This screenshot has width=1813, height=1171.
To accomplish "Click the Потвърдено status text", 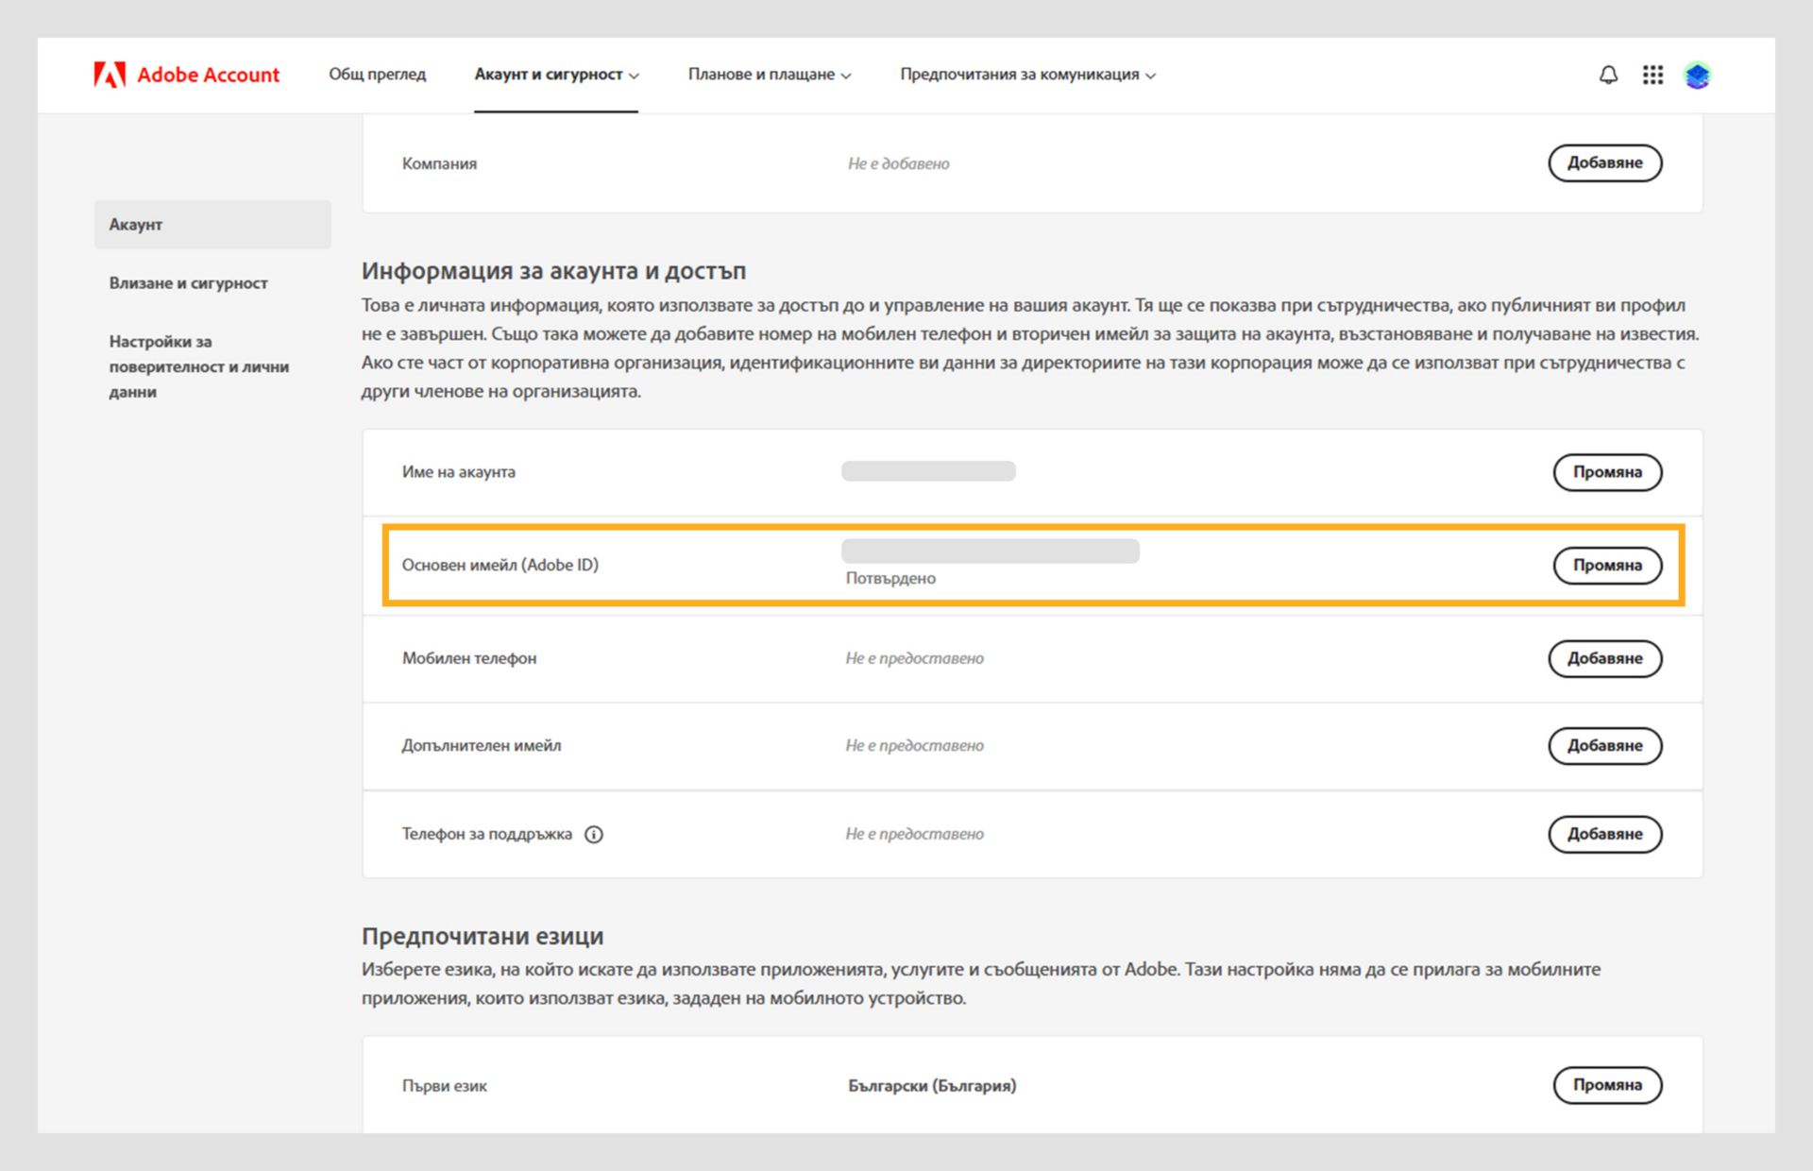I will [890, 578].
